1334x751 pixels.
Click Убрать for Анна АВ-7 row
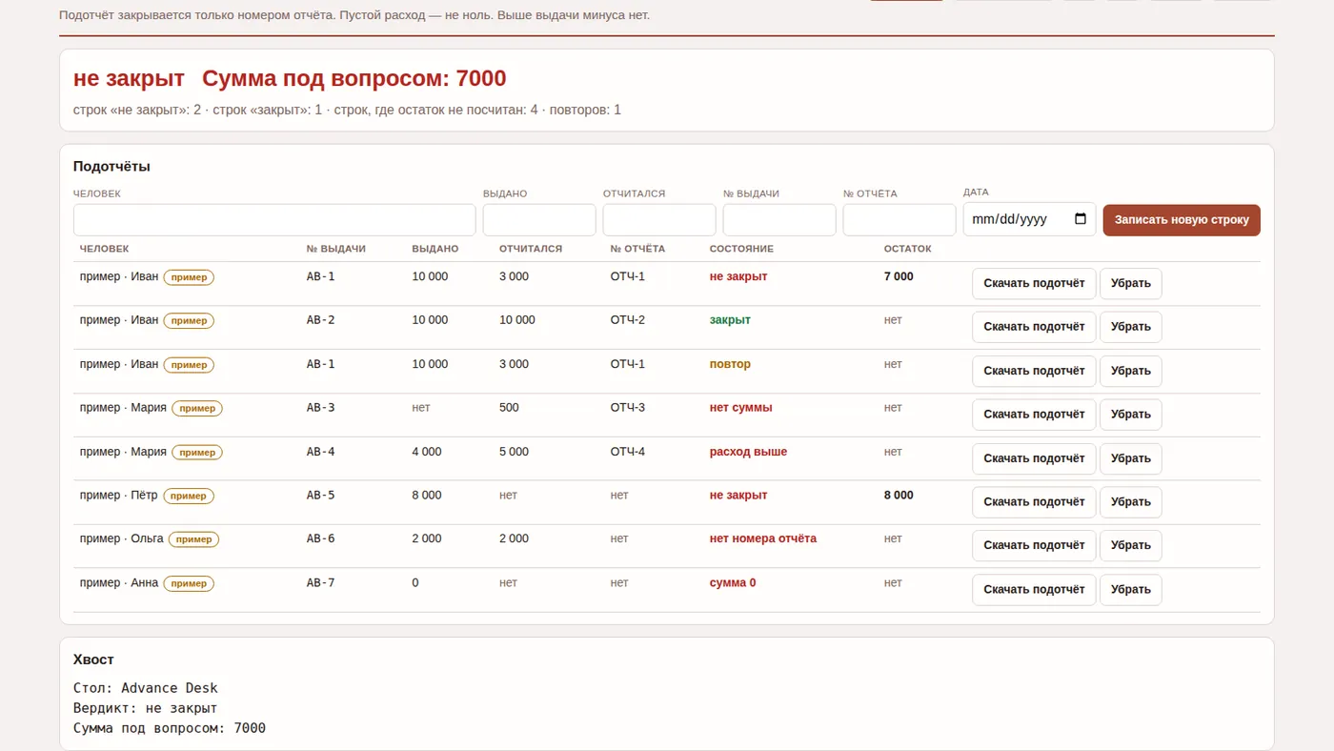click(1131, 590)
